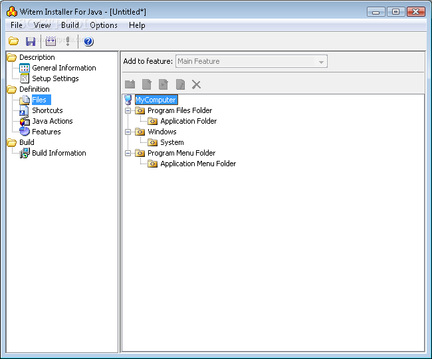432x359 pixels.
Task: Open the Add to feature dropdown arrow
Action: click(x=321, y=62)
